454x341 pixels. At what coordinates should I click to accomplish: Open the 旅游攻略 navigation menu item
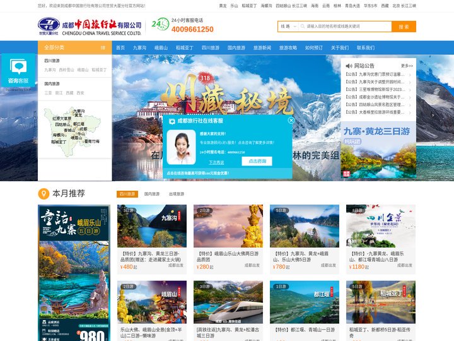(288, 48)
